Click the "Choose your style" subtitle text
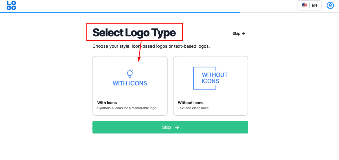Viewport: 339px width, 160px height. [x=151, y=46]
